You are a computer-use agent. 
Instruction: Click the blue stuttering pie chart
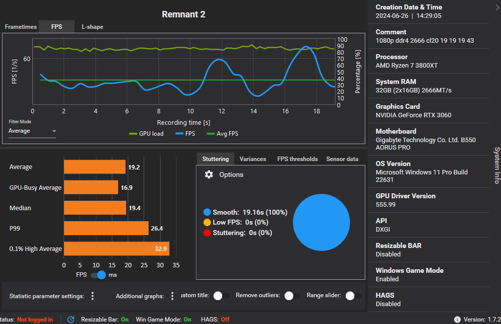pyautogui.click(x=321, y=223)
